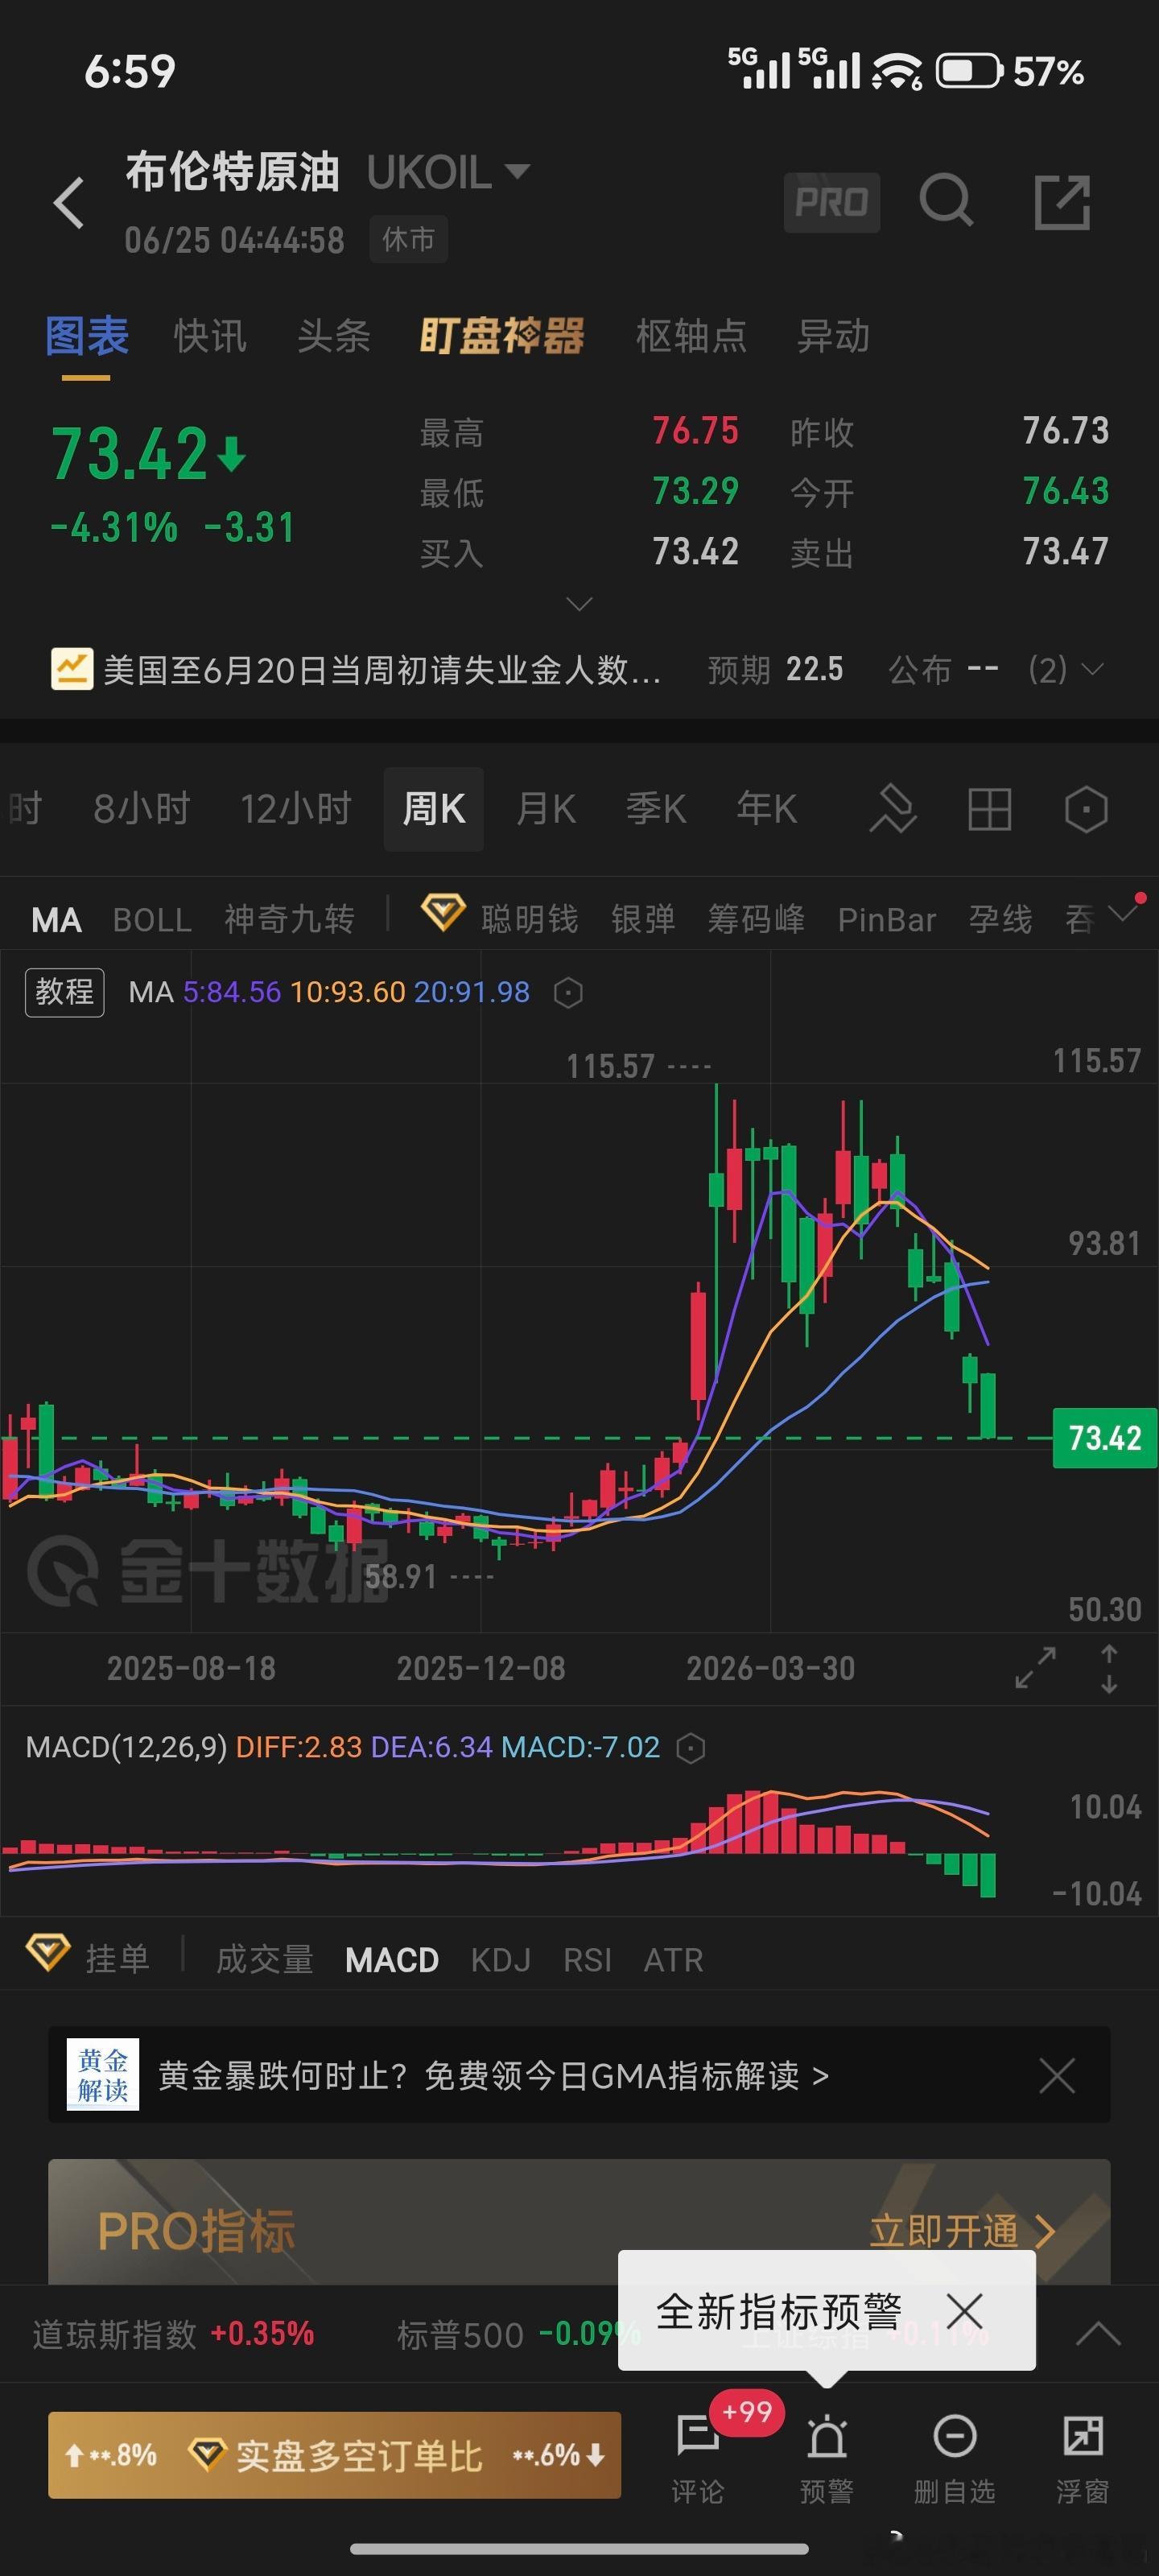Tap the share export icon
This screenshot has width=1159, height=2576.
(1061, 202)
